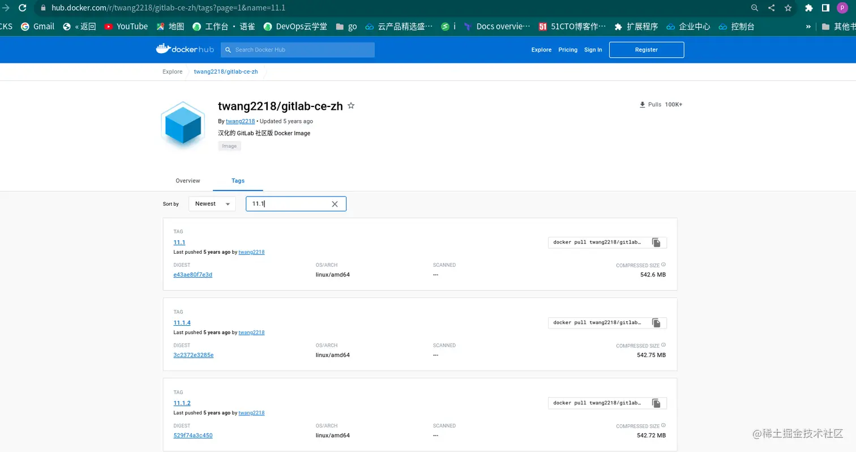
Task: Star the twang2218/gitlab-ce-zh repository
Action: click(351, 106)
